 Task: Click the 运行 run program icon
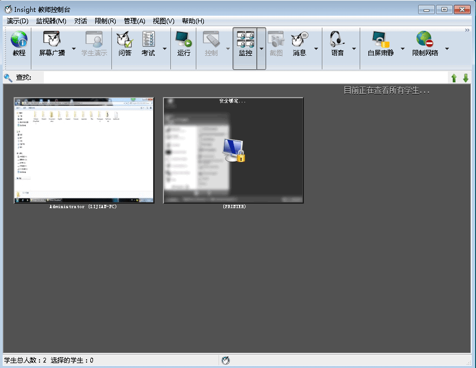(x=184, y=44)
